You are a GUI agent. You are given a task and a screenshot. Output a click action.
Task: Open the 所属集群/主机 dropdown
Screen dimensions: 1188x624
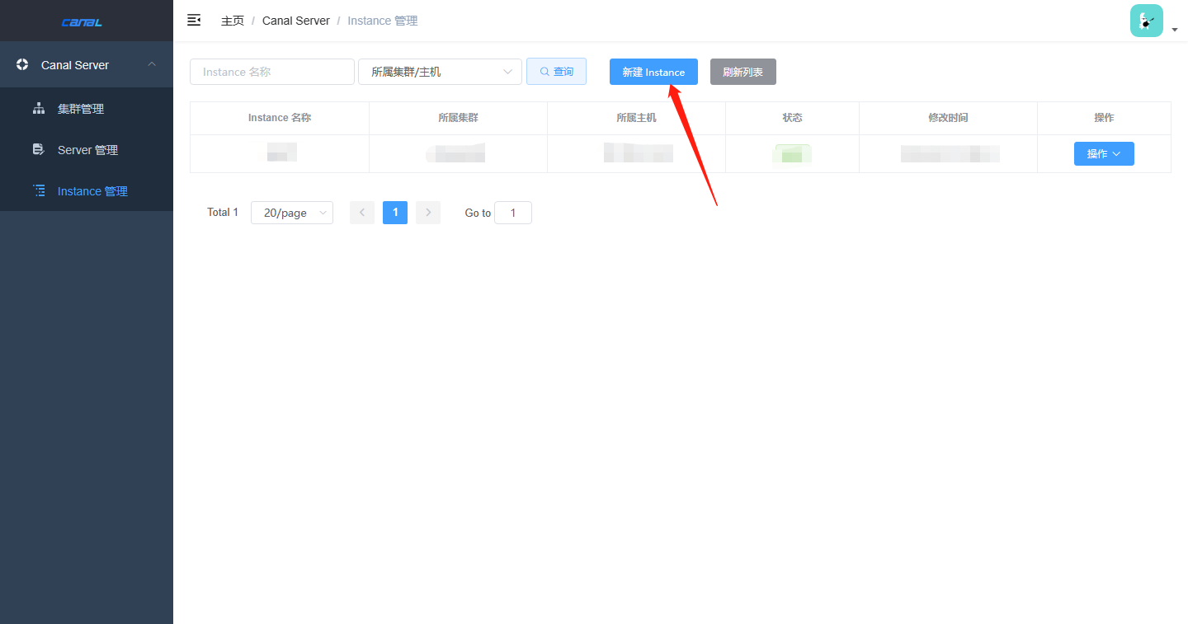point(440,72)
